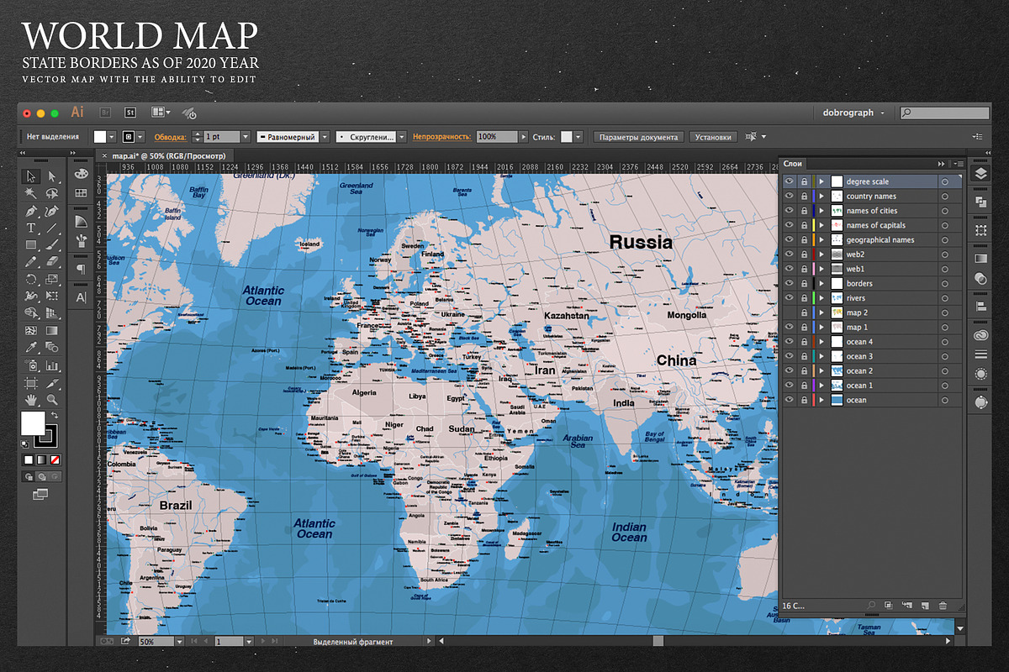Open the Adobe Stock button
Screen dimensions: 1009x672
[130, 112]
